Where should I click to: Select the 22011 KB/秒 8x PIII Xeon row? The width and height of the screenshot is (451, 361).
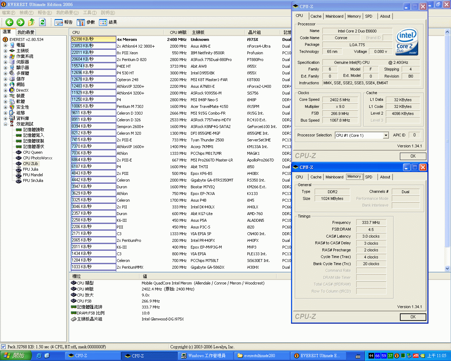coord(181,53)
